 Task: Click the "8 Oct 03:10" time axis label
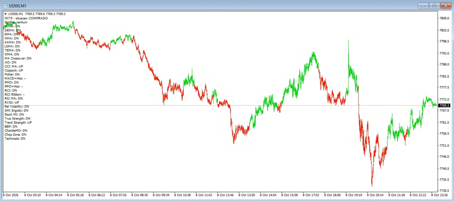33,195
